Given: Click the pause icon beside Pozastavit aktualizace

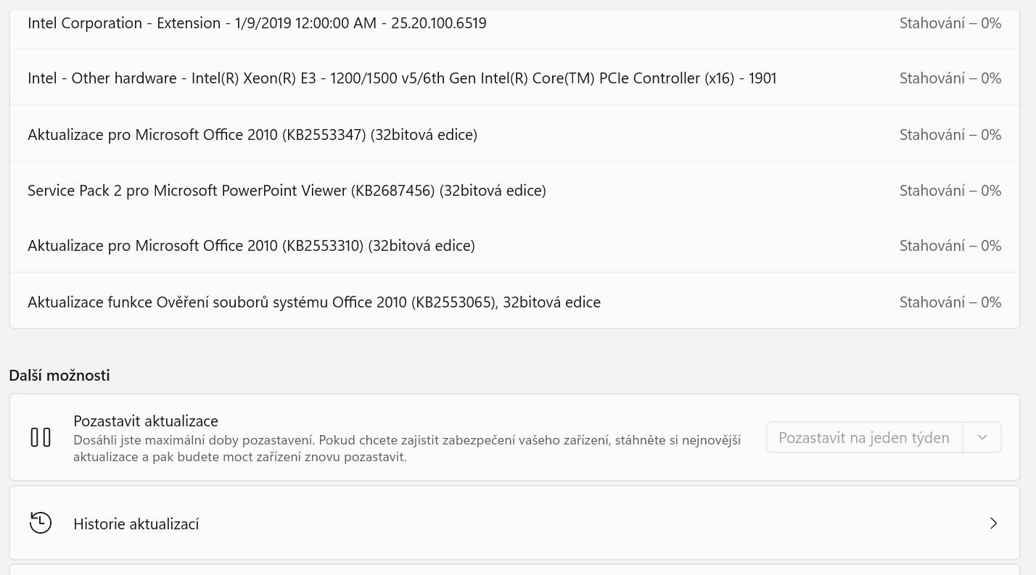Looking at the screenshot, I should click(41, 437).
